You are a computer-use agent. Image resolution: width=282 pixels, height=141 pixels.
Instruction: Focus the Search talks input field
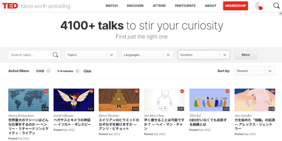coord(30,55)
